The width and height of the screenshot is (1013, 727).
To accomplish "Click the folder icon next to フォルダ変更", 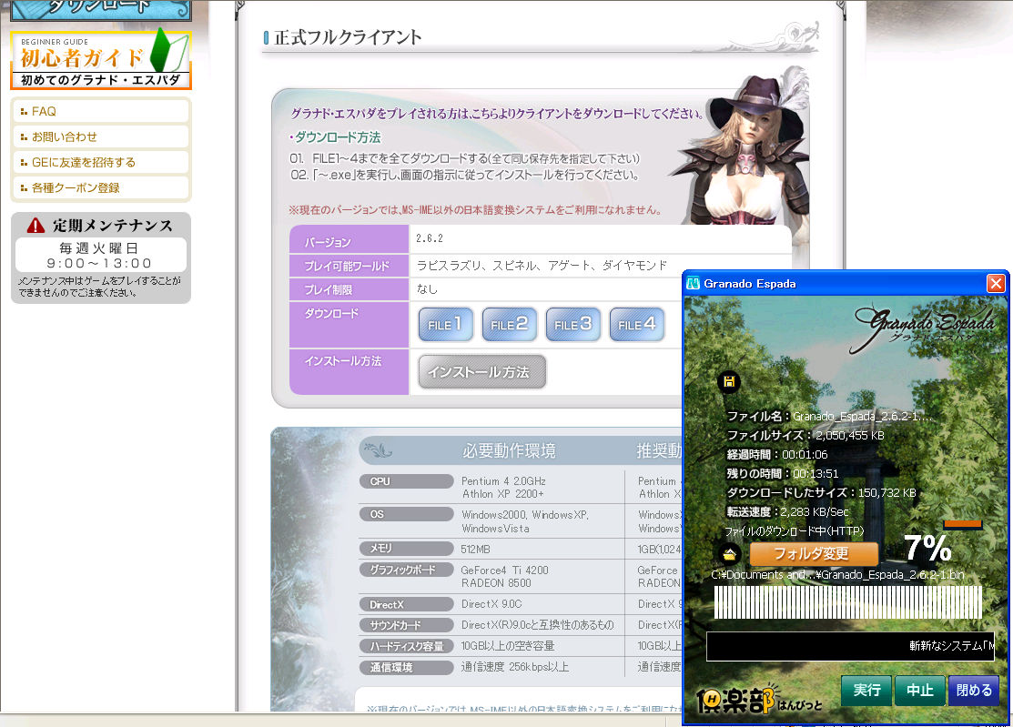I will [729, 554].
